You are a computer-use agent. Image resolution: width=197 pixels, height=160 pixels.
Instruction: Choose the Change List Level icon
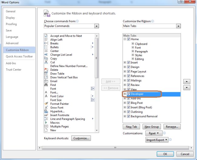coord(46,55)
